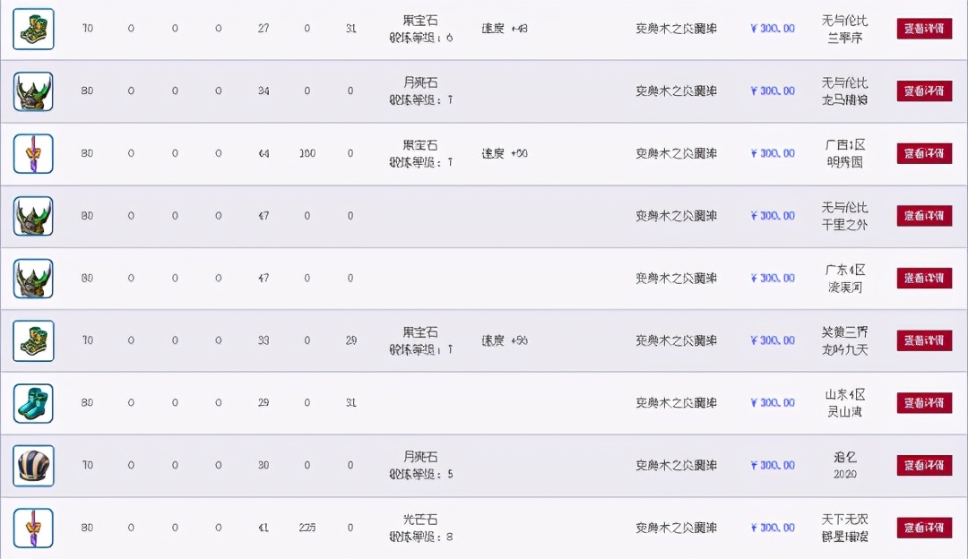Click the sword icon in the bottom row
968x559 pixels.
[x=32, y=528]
